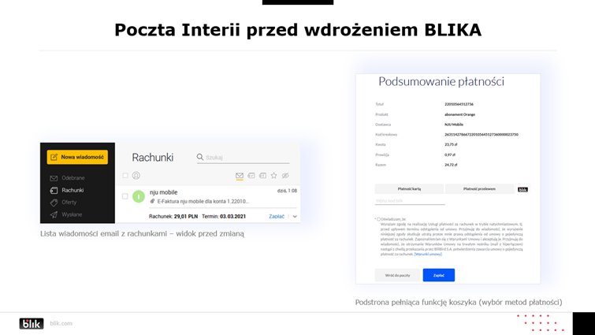This screenshot has width=595, height=335.
Task: Tick the Oświadczam, że consent checkbox
Action: 378,219
